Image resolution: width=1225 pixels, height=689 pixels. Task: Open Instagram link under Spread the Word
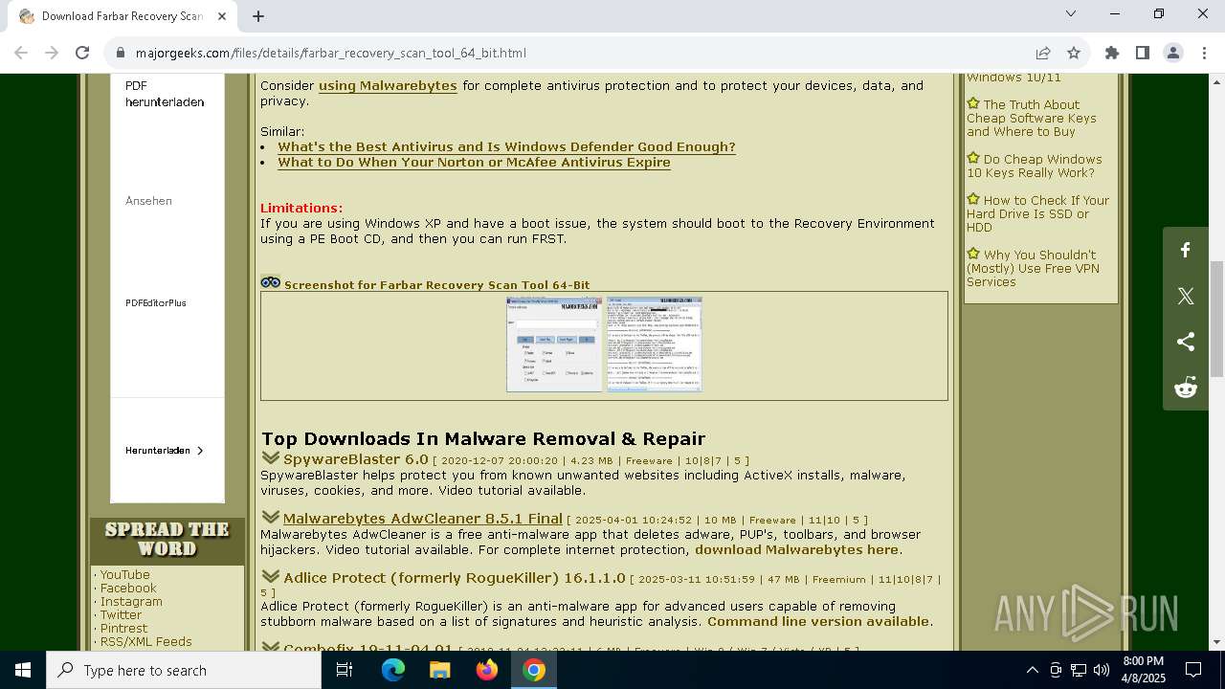pyautogui.click(x=131, y=601)
